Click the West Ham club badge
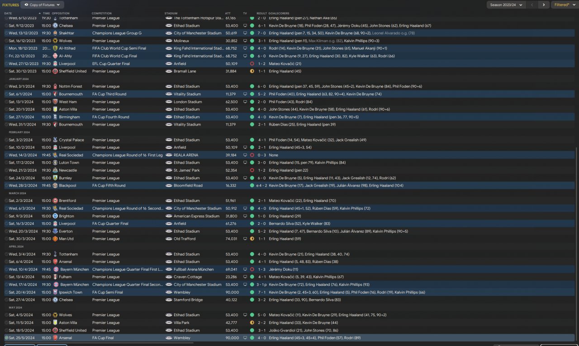Screen dimensions: 579x346 (x=55, y=102)
